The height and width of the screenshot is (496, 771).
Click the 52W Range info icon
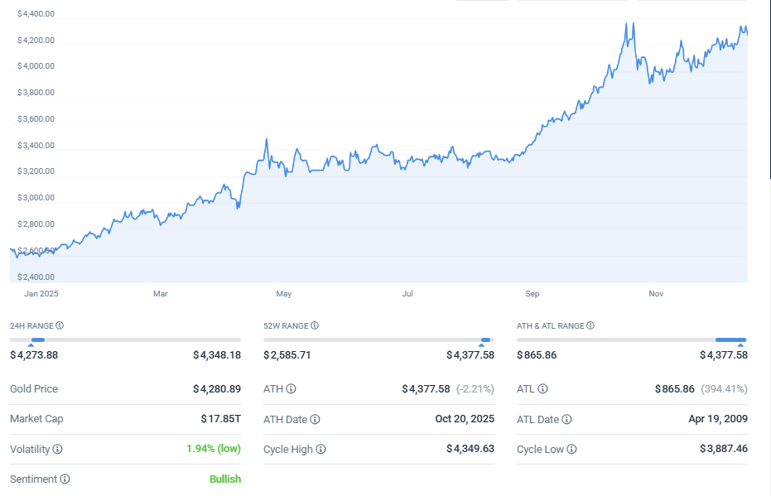coord(313,326)
